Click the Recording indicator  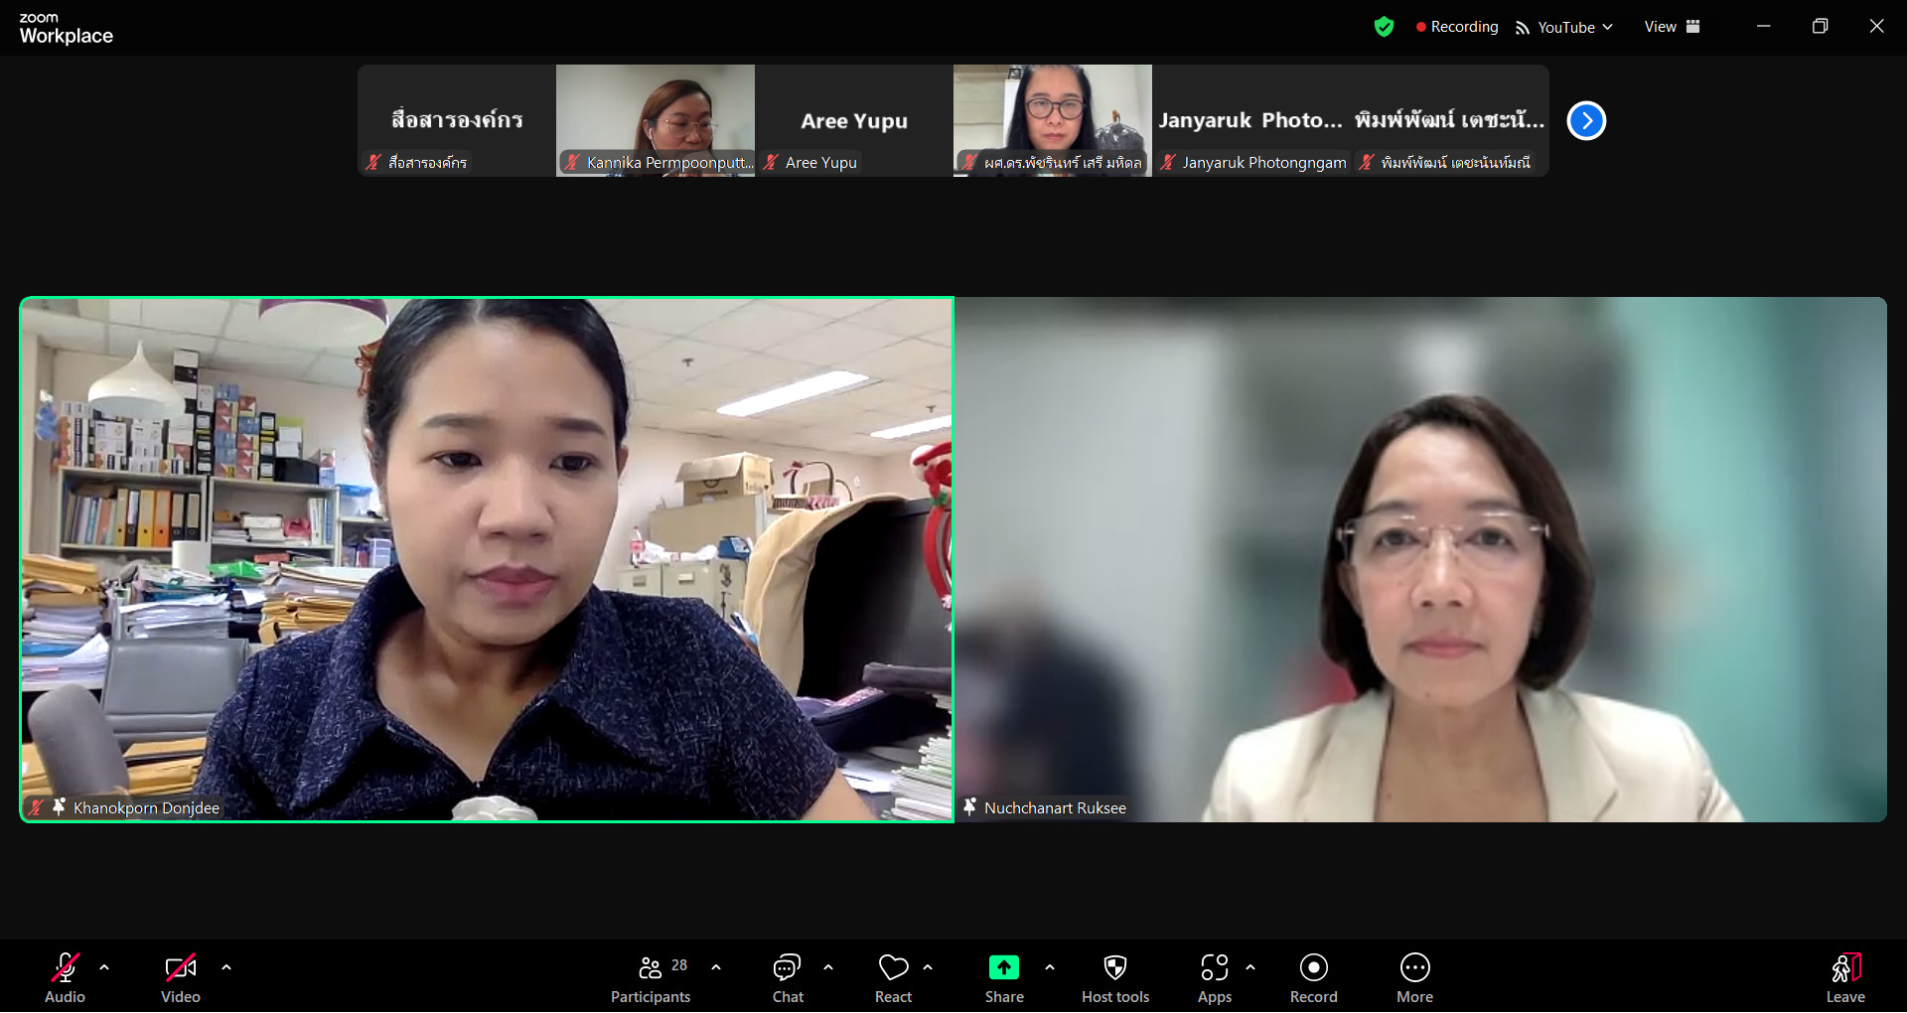click(x=1457, y=27)
